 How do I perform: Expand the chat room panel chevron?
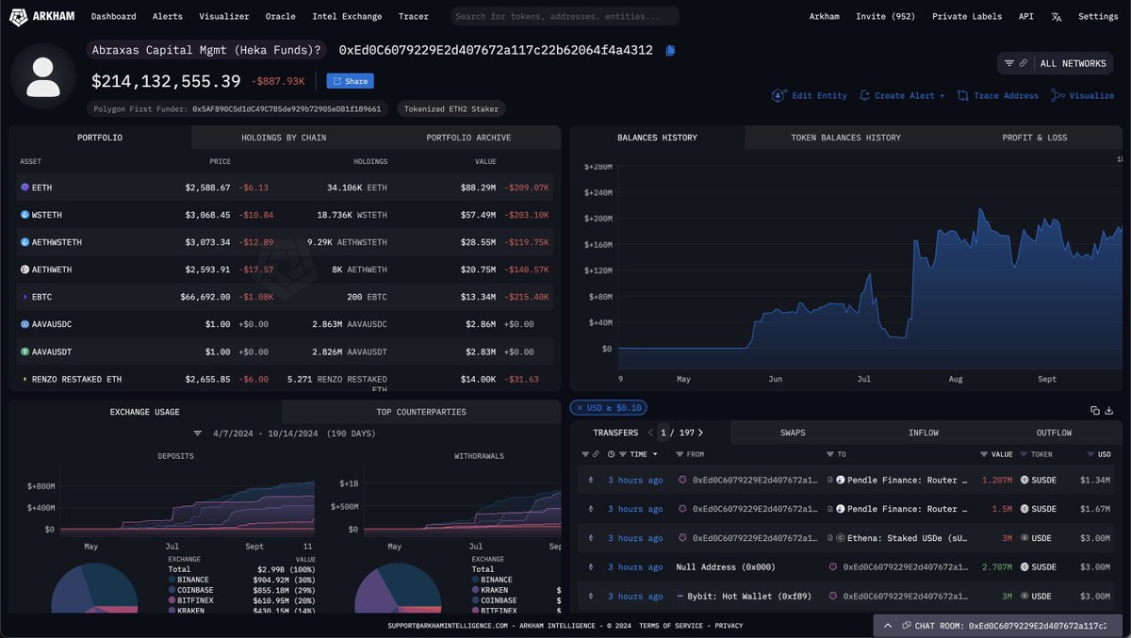pyautogui.click(x=887, y=625)
